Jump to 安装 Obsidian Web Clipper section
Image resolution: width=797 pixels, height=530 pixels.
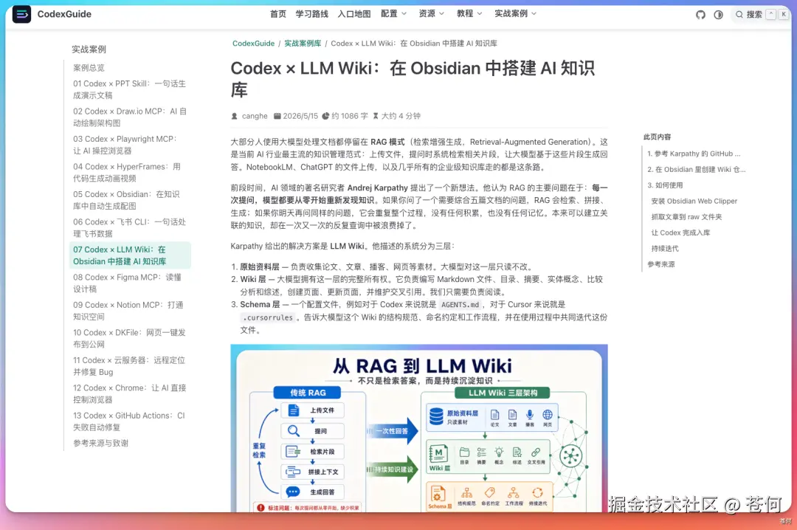coord(694,201)
